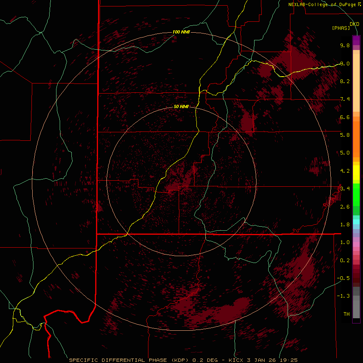Select the 1.8 legend value

coord(345,224)
